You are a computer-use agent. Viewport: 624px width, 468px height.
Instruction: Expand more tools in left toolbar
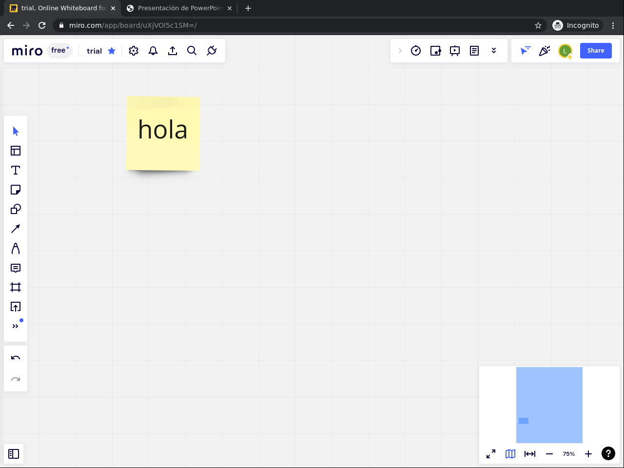[x=16, y=326]
